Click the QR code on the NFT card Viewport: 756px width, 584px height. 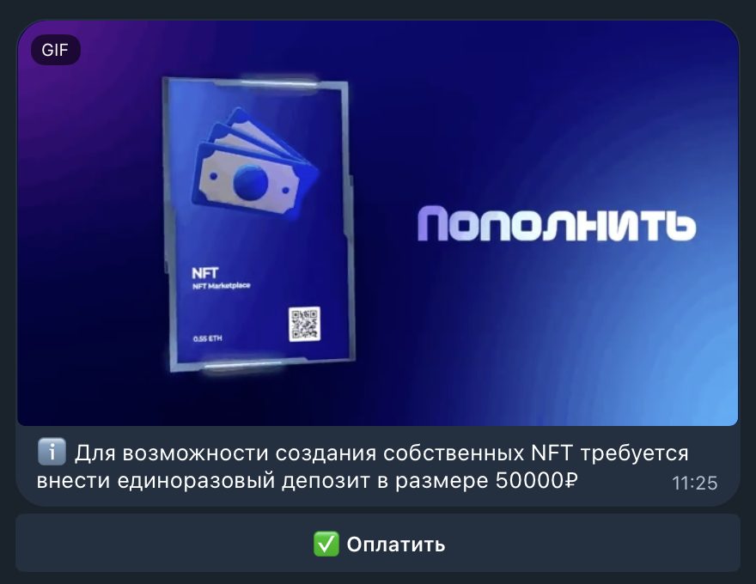click(x=304, y=325)
